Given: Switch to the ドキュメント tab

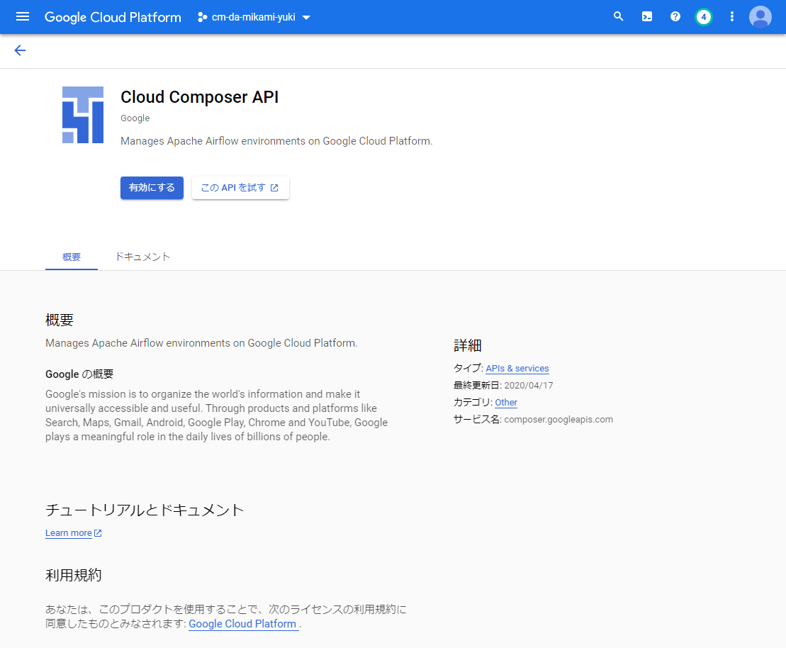Looking at the screenshot, I should tap(142, 257).
